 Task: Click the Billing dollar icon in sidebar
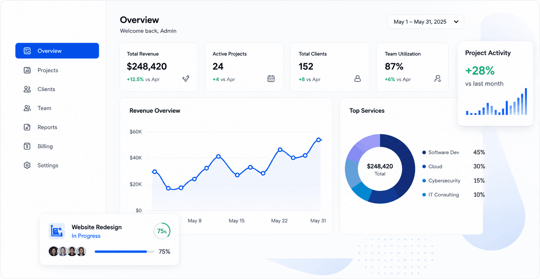27,146
